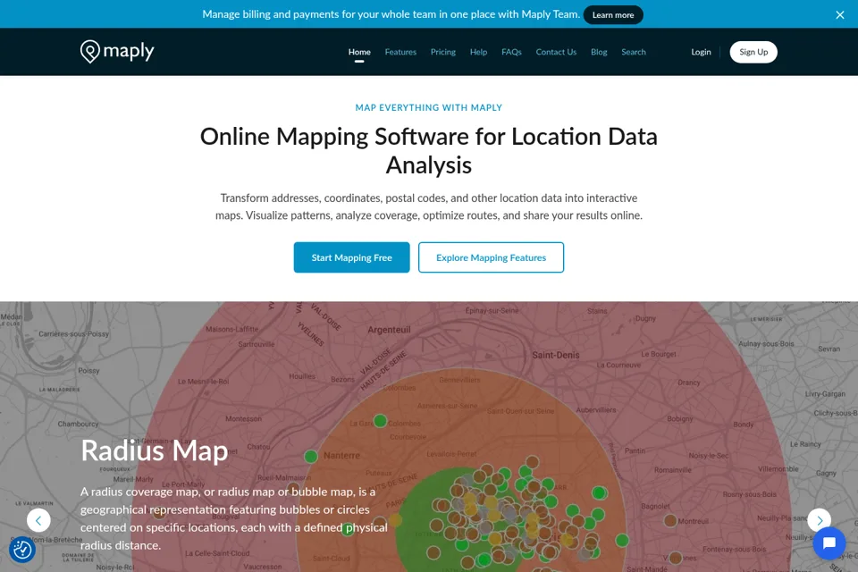
Task: Go to the Pricing page
Action: (443, 52)
